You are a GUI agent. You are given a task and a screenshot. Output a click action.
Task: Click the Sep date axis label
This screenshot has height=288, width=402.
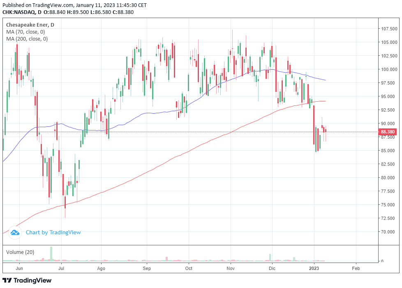pyautogui.click(x=147, y=268)
